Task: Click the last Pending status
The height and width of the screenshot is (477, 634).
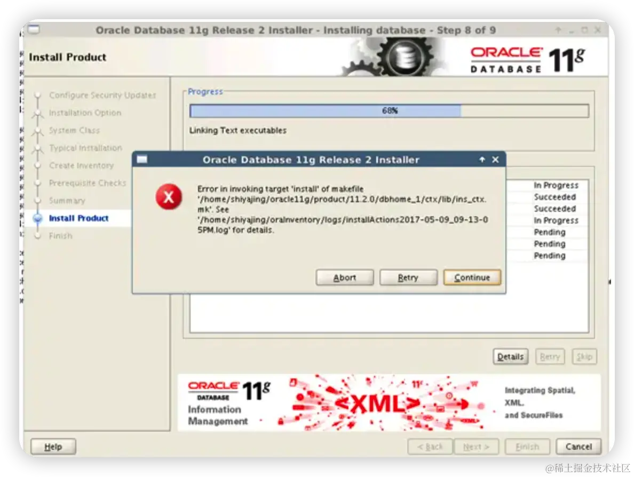Action: tap(550, 256)
